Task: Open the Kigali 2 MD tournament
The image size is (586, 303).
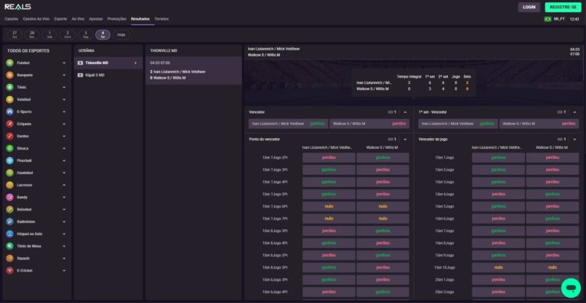Action: pos(108,75)
